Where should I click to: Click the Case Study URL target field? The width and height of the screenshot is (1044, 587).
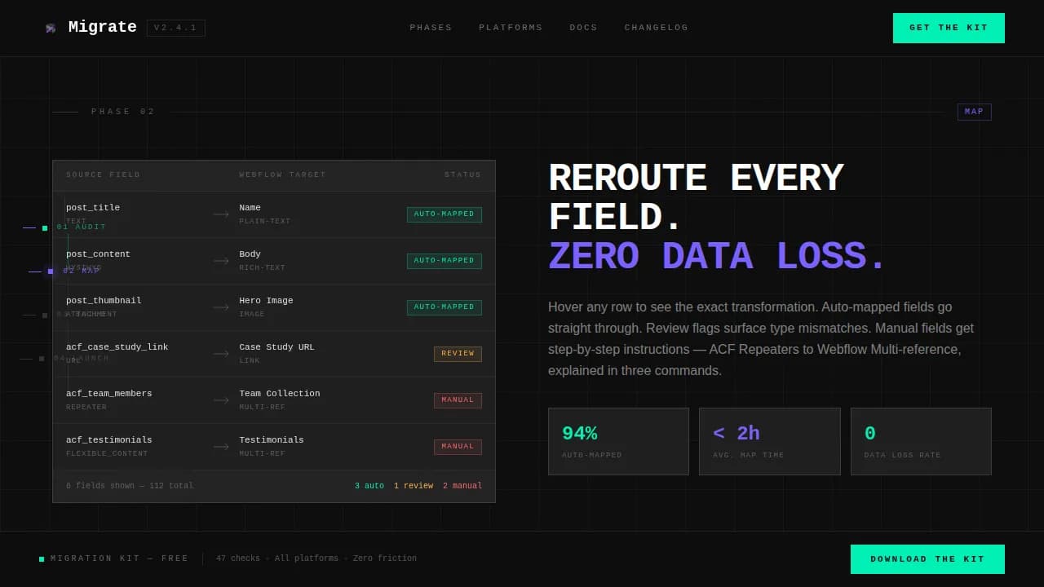[276, 347]
